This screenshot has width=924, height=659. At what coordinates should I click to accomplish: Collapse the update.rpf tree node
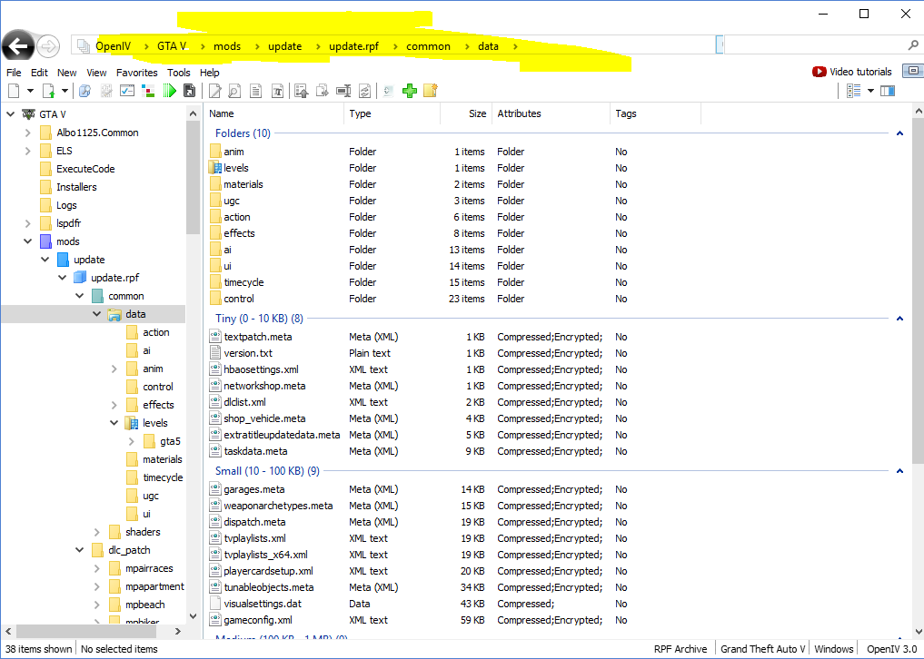tap(63, 278)
